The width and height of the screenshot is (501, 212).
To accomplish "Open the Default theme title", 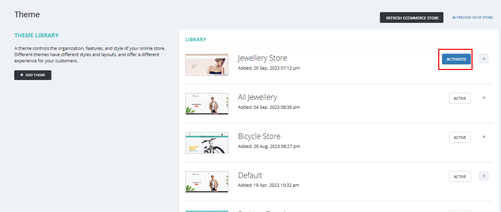I will (x=250, y=175).
